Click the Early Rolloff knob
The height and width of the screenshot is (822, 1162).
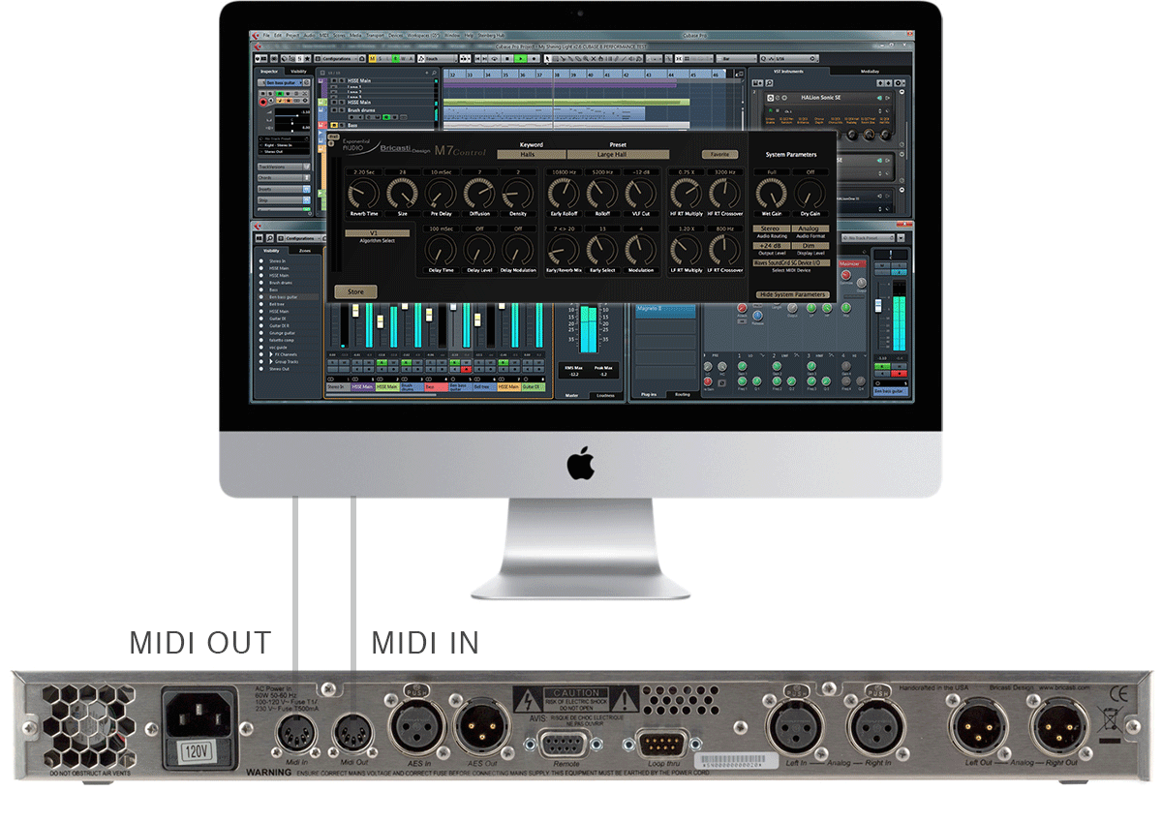click(563, 193)
